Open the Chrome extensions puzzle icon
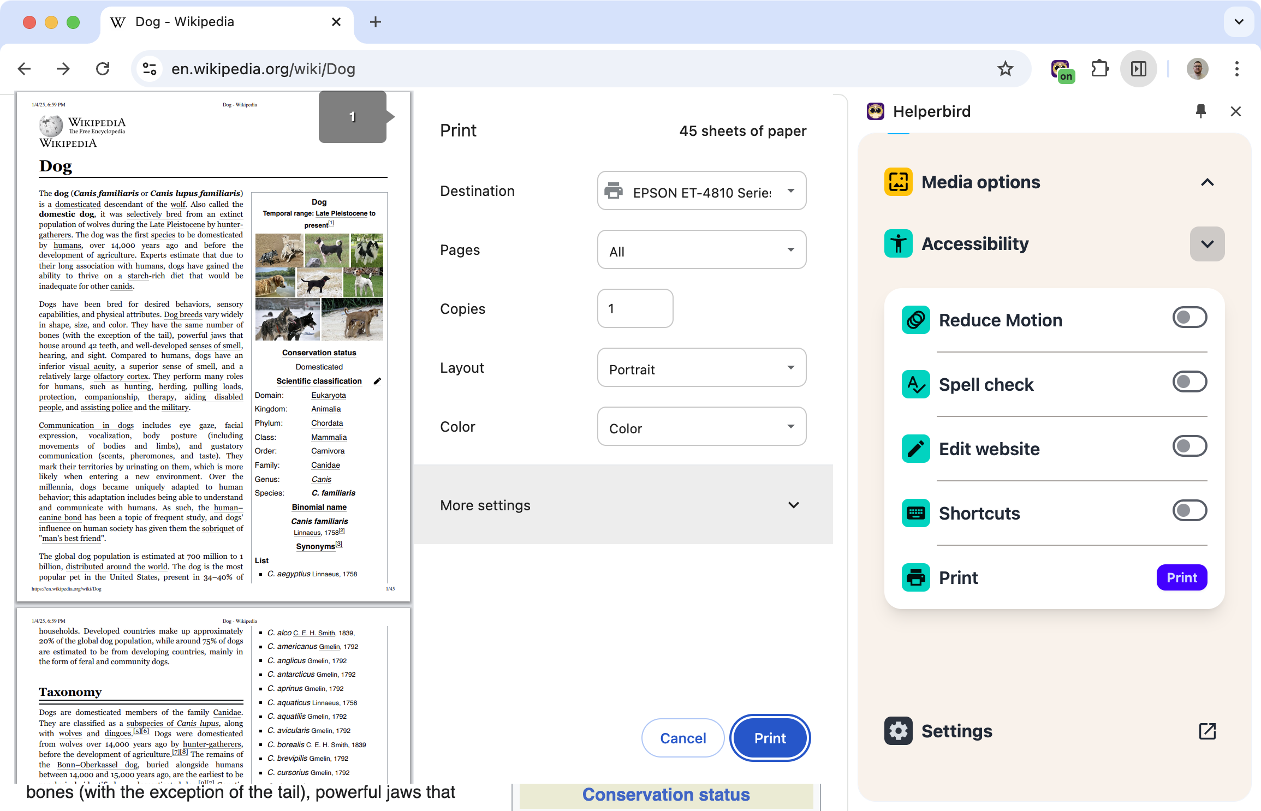This screenshot has width=1261, height=811. [1099, 69]
